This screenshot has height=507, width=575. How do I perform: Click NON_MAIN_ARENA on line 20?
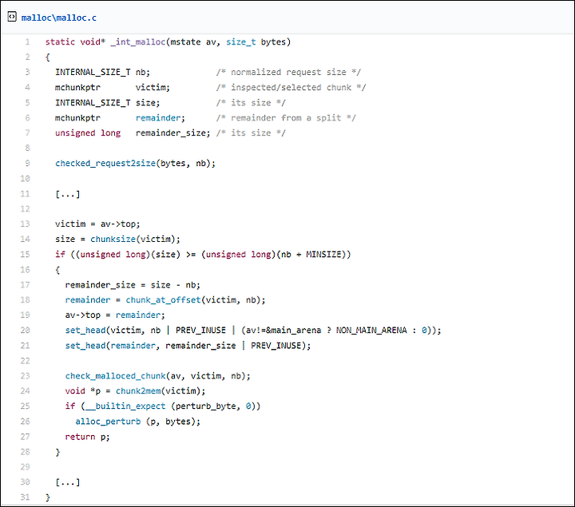click(x=371, y=331)
